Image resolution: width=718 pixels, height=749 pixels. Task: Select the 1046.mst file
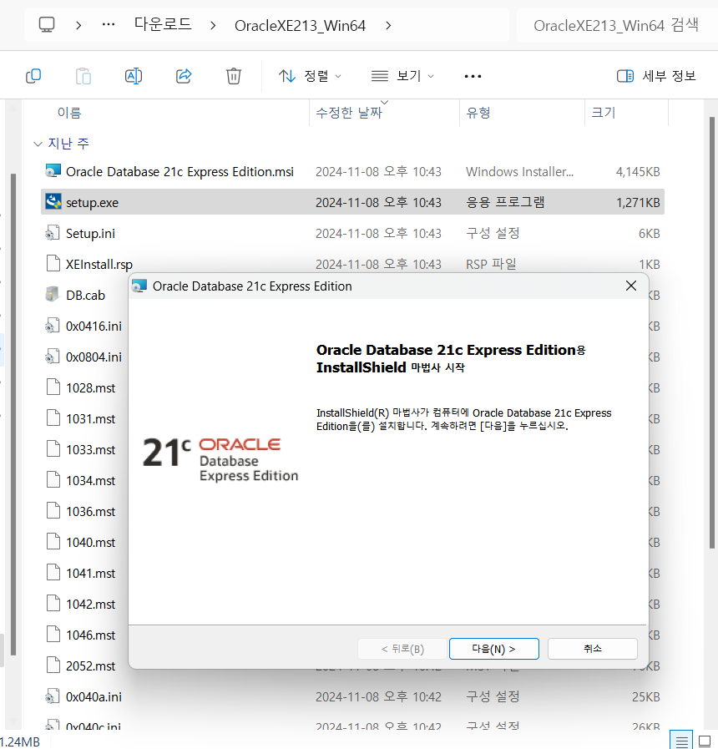pos(90,635)
